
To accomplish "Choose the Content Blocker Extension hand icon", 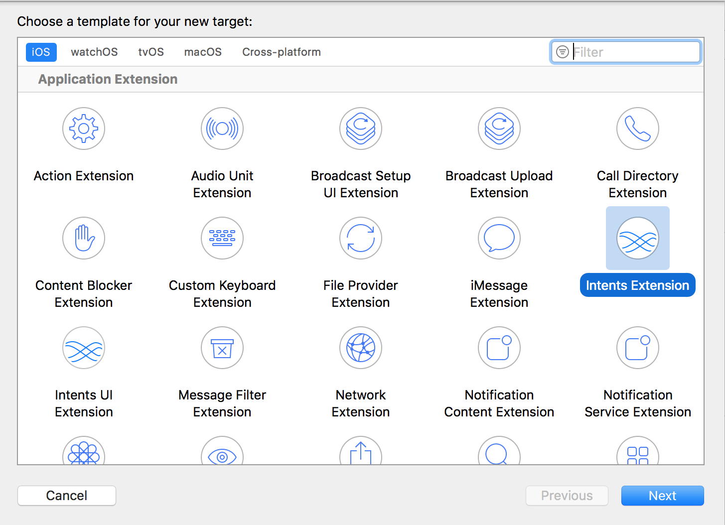I will point(84,238).
